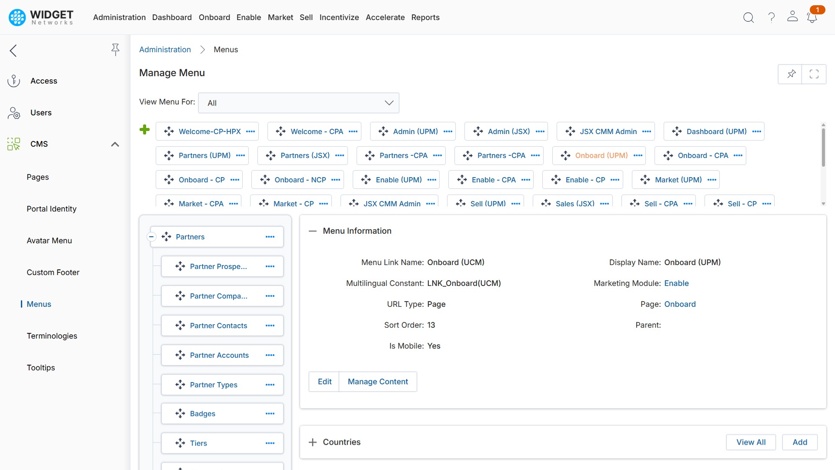Collapse the CMS sidebar section

115,144
